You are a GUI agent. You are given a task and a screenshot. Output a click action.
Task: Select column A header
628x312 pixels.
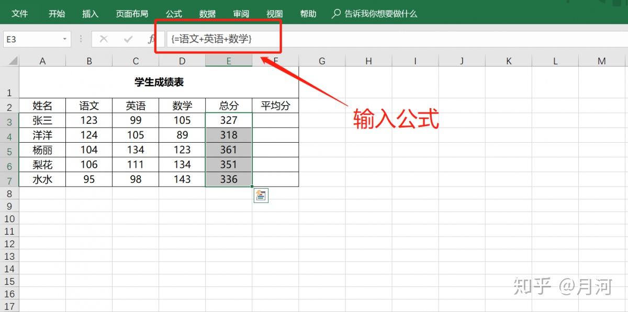[42, 61]
